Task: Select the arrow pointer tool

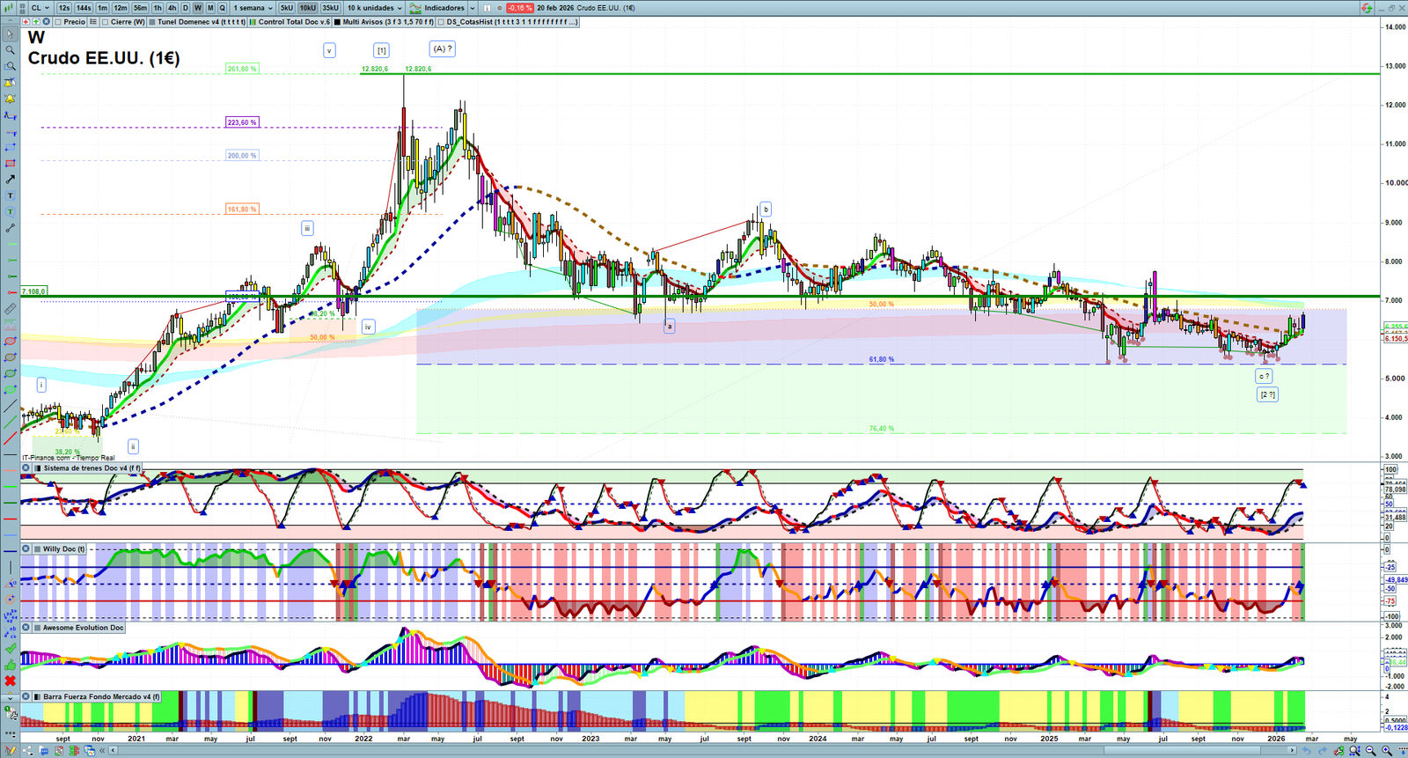Action: [x=10, y=34]
